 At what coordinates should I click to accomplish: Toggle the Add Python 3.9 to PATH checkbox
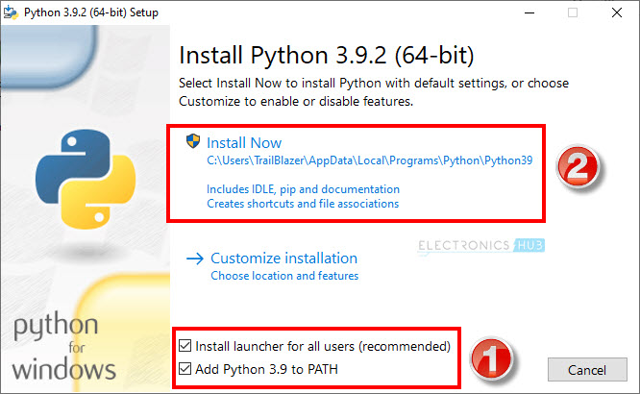pyautogui.click(x=185, y=369)
